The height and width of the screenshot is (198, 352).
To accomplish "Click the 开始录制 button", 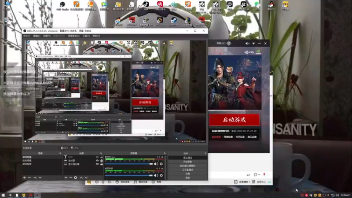I will [x=187, y=161].
